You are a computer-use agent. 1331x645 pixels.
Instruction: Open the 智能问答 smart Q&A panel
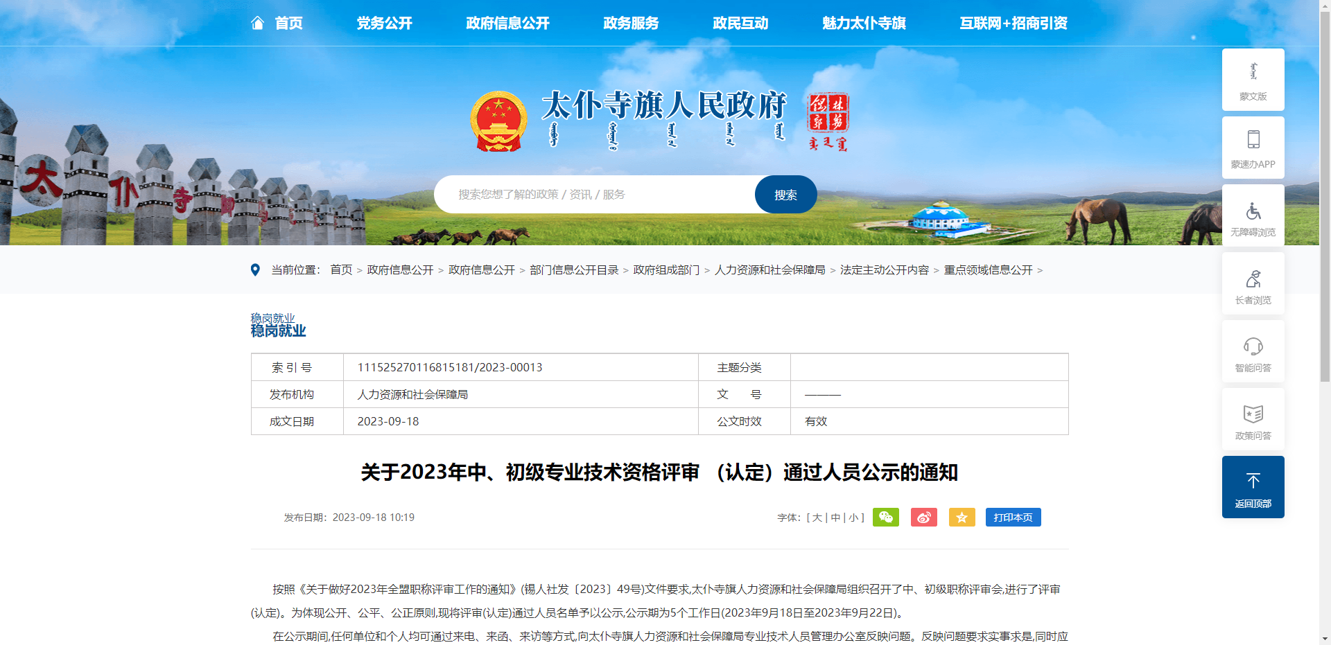coord(1253,351)
